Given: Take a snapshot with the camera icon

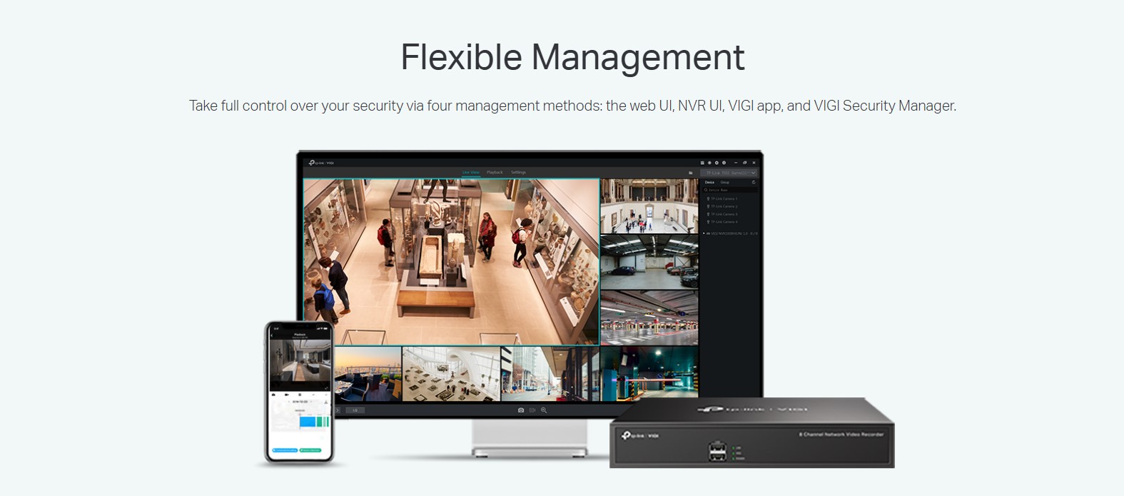Looking at the screenshot, I should 521,410.
